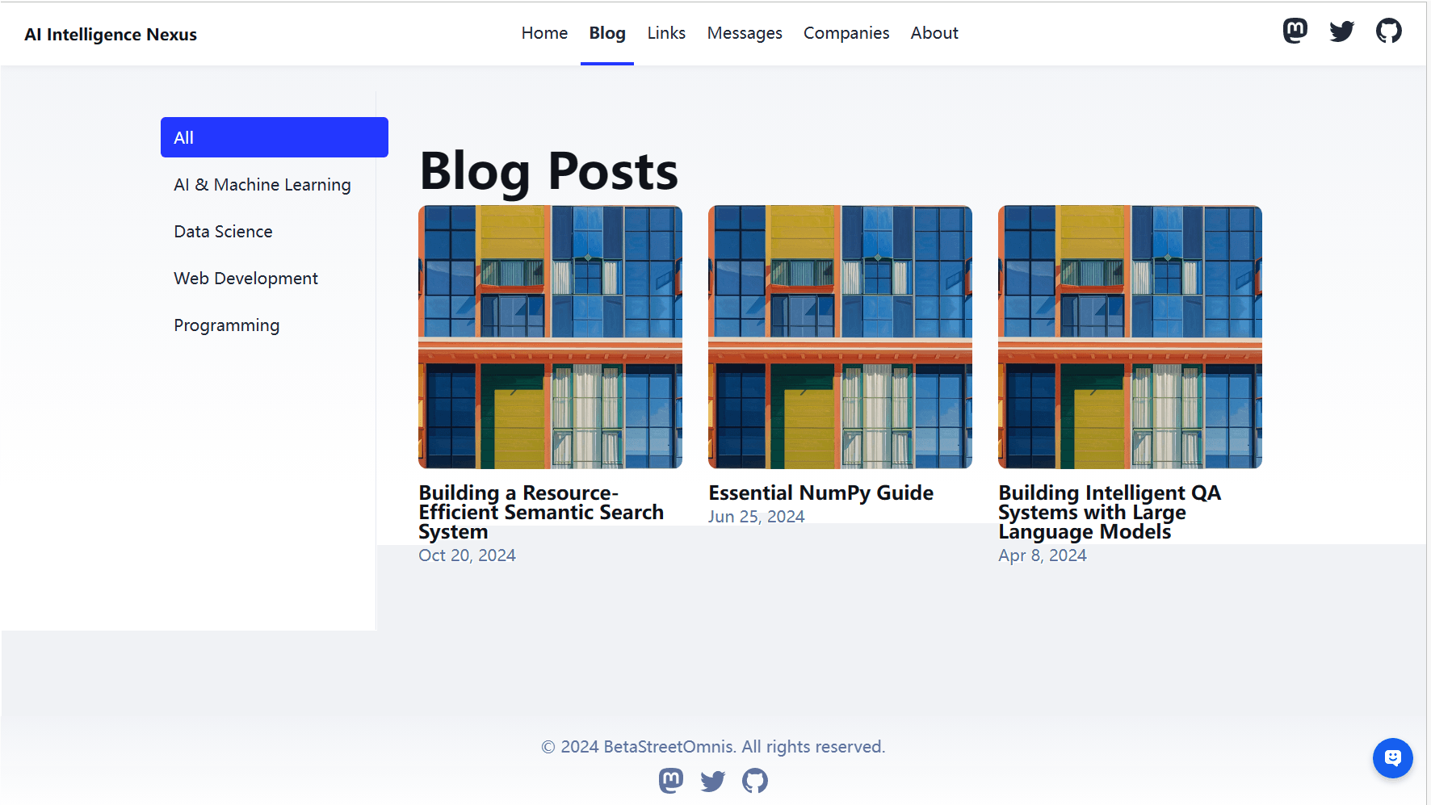
Task: Visit the About page
Action: click(x=934, y=33)
